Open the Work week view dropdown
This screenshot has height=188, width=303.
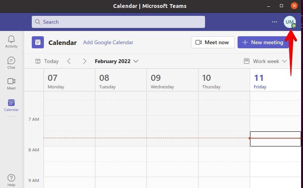[x=265, y=61]
